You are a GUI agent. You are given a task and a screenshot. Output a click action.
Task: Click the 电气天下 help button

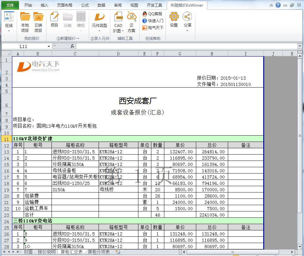tap(153, 27)
